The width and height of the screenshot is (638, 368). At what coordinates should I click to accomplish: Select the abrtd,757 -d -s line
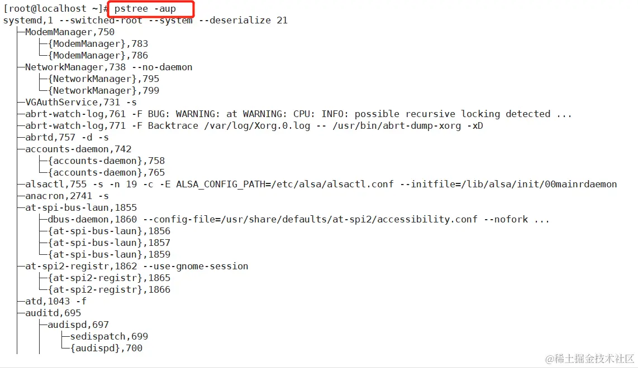click(66, 138)
